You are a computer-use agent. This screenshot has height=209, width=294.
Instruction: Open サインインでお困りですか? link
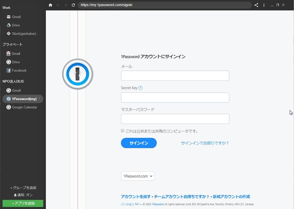(205, 143)
